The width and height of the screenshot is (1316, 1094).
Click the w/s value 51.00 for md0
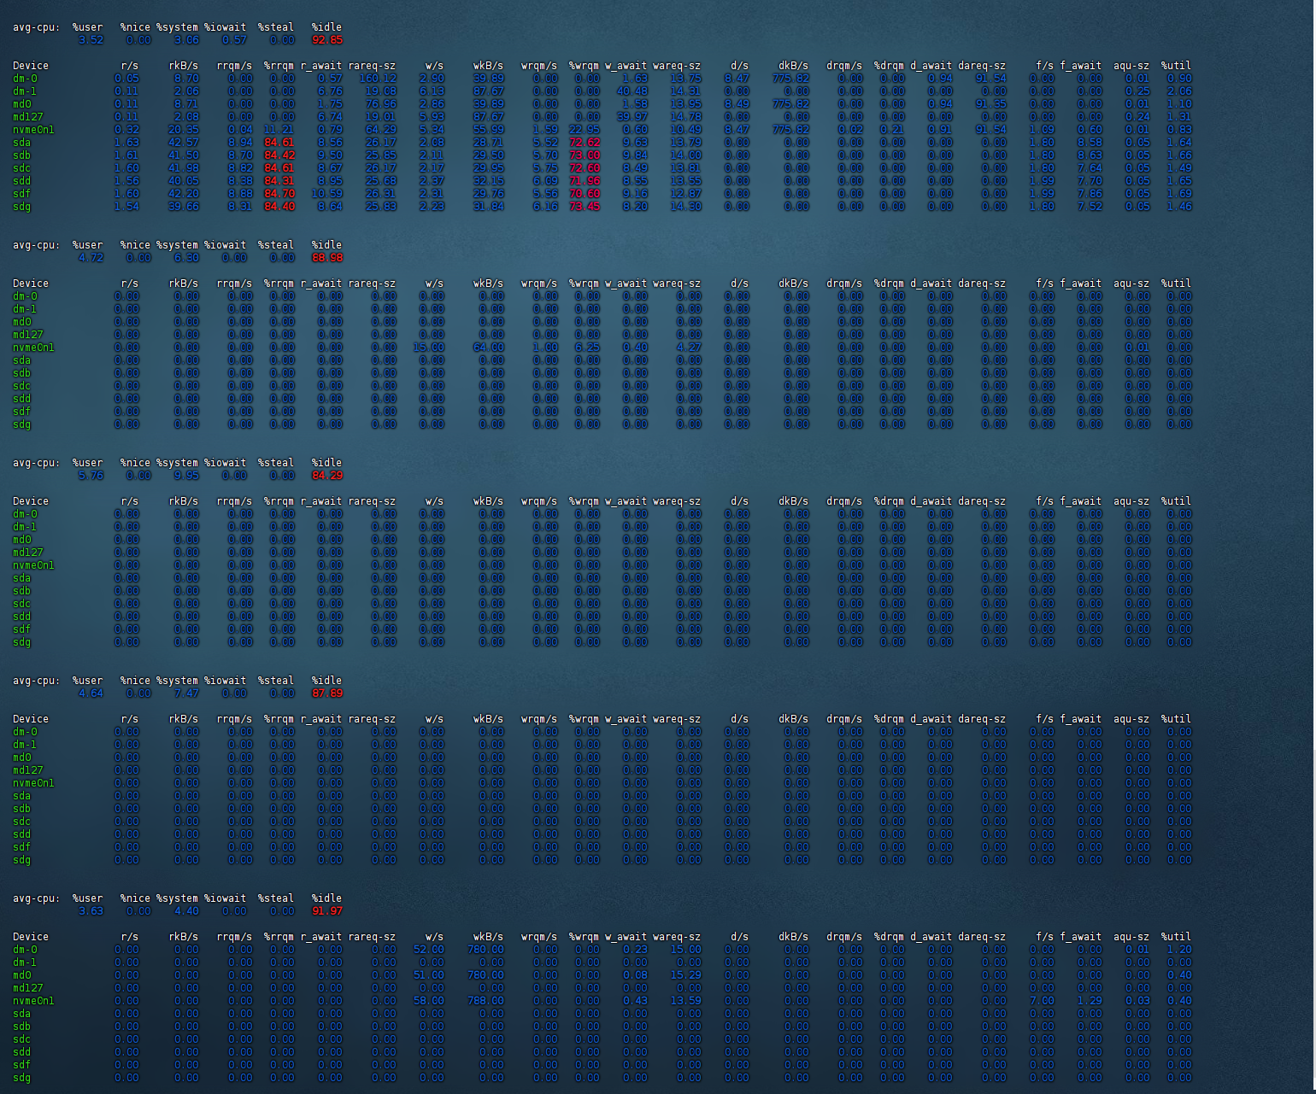point(429,975)
